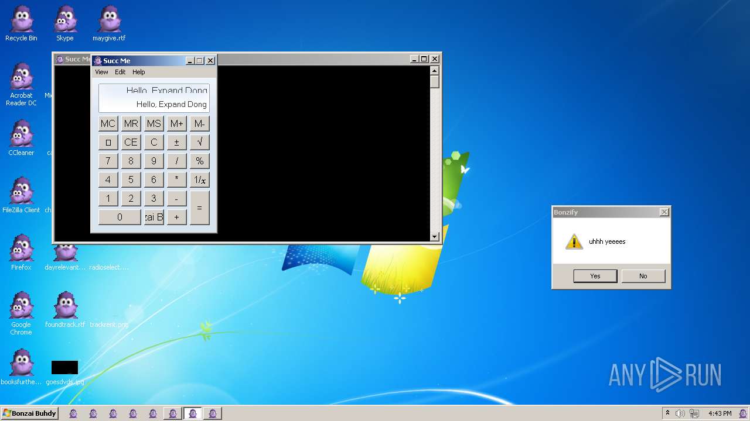Click the number 2 key

(131, 198)
